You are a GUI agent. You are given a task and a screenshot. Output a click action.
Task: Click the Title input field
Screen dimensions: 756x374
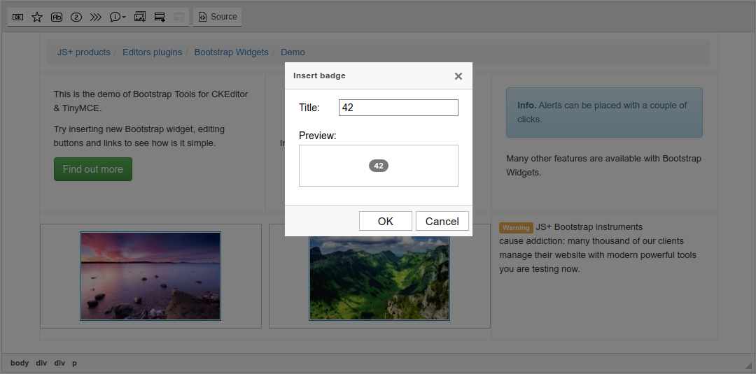click(398, 108)
